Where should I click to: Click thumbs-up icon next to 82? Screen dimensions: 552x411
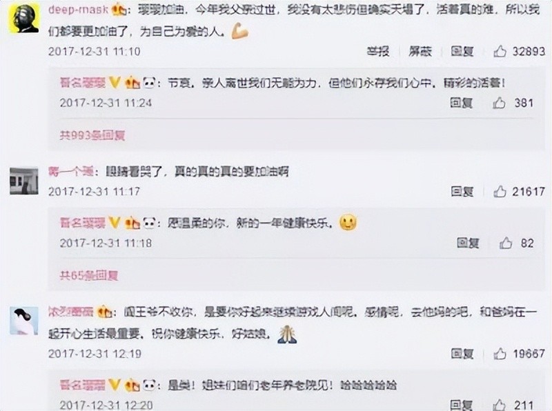pyautogui.click(x=506, y=243)
